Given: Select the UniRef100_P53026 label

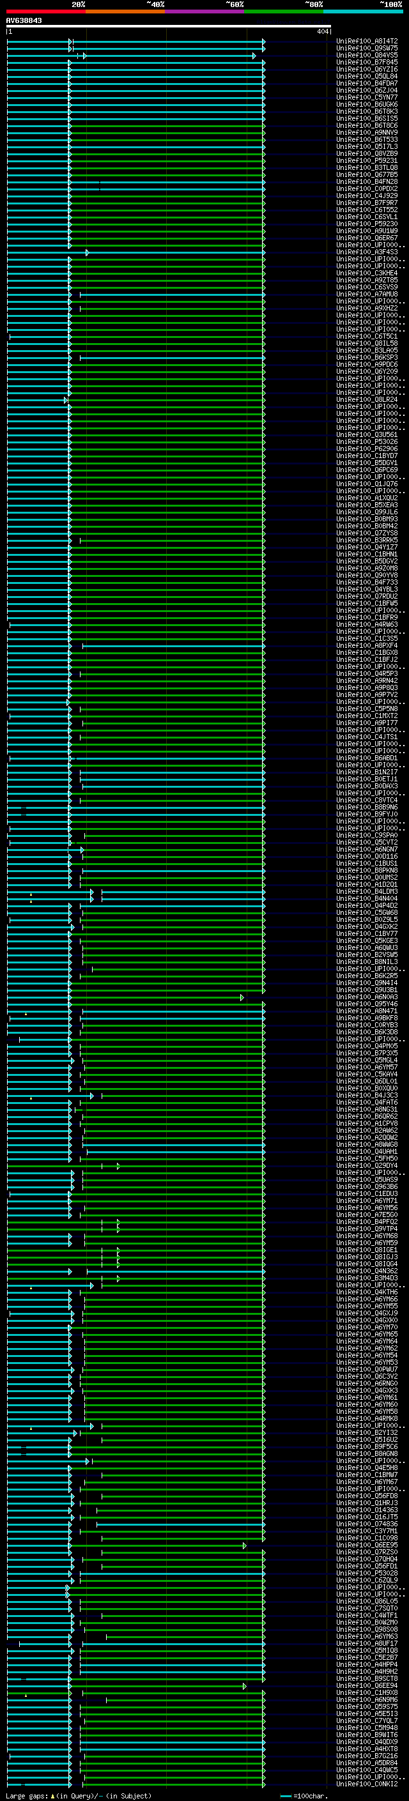Looking at the screenshot, I should (367, 442).
